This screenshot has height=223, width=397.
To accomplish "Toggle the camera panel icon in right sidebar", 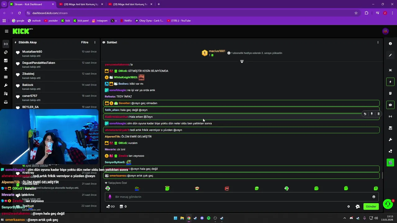I will [x=390, y=128].
